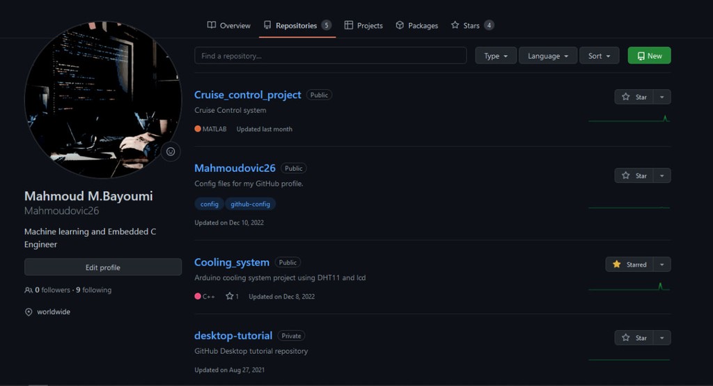Click the Mahmoudovic26 repository activity graph
Screen dimensions: 713x386
[x=629, y=208]
